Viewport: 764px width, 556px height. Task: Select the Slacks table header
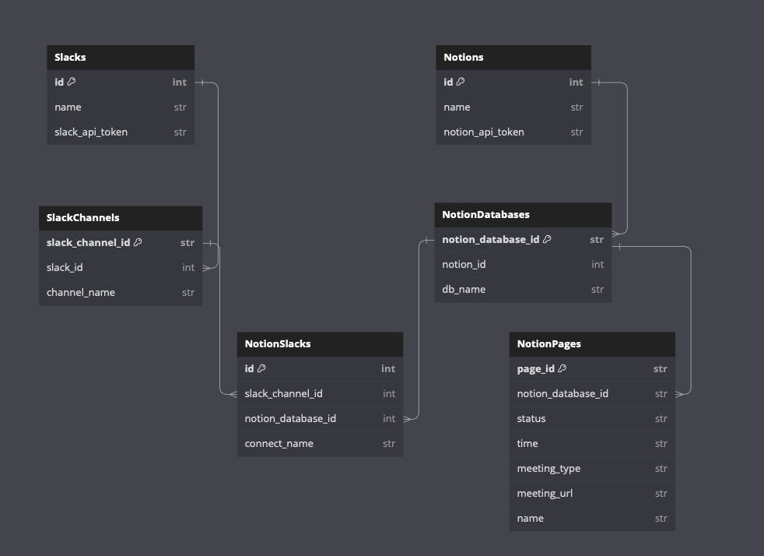coord(121,58)
